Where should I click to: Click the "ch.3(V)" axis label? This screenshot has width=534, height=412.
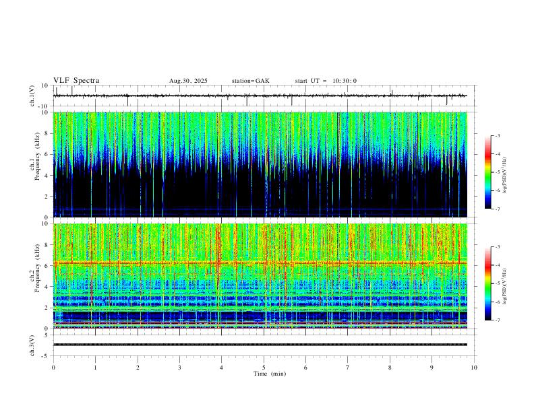32,346
